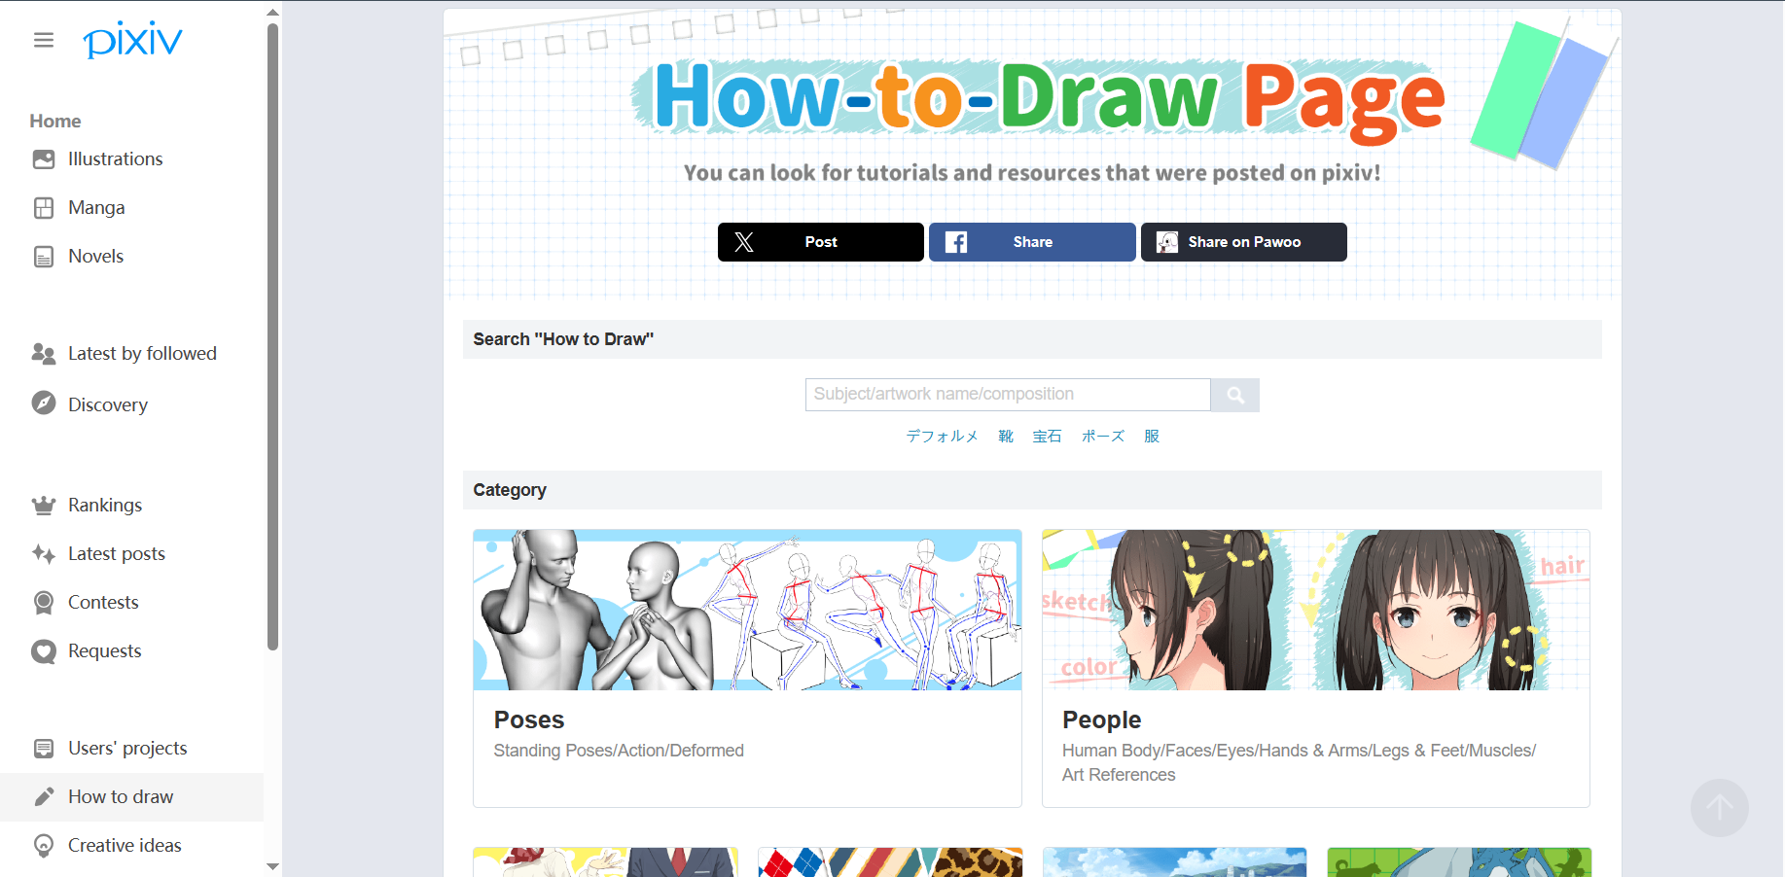Click Share on Pawoo button
The image size is (1785, 877).
pos(1243,242)
